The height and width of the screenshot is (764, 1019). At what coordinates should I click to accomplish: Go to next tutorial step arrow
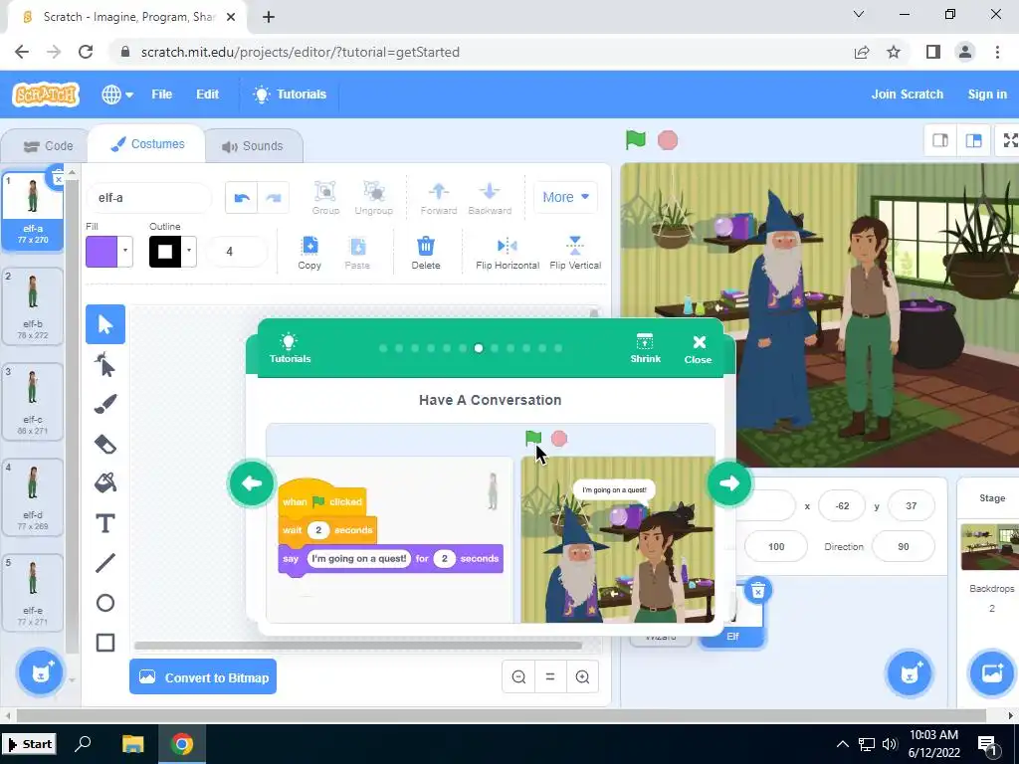pyautogui.click(x=729, y=482)
